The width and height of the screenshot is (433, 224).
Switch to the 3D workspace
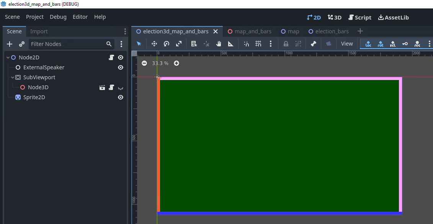[335, 17]
